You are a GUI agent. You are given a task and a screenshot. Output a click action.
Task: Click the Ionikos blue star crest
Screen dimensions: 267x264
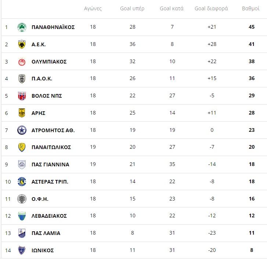coord(22,250)
